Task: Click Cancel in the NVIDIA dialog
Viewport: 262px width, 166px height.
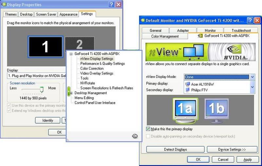Action: [223, 159]
